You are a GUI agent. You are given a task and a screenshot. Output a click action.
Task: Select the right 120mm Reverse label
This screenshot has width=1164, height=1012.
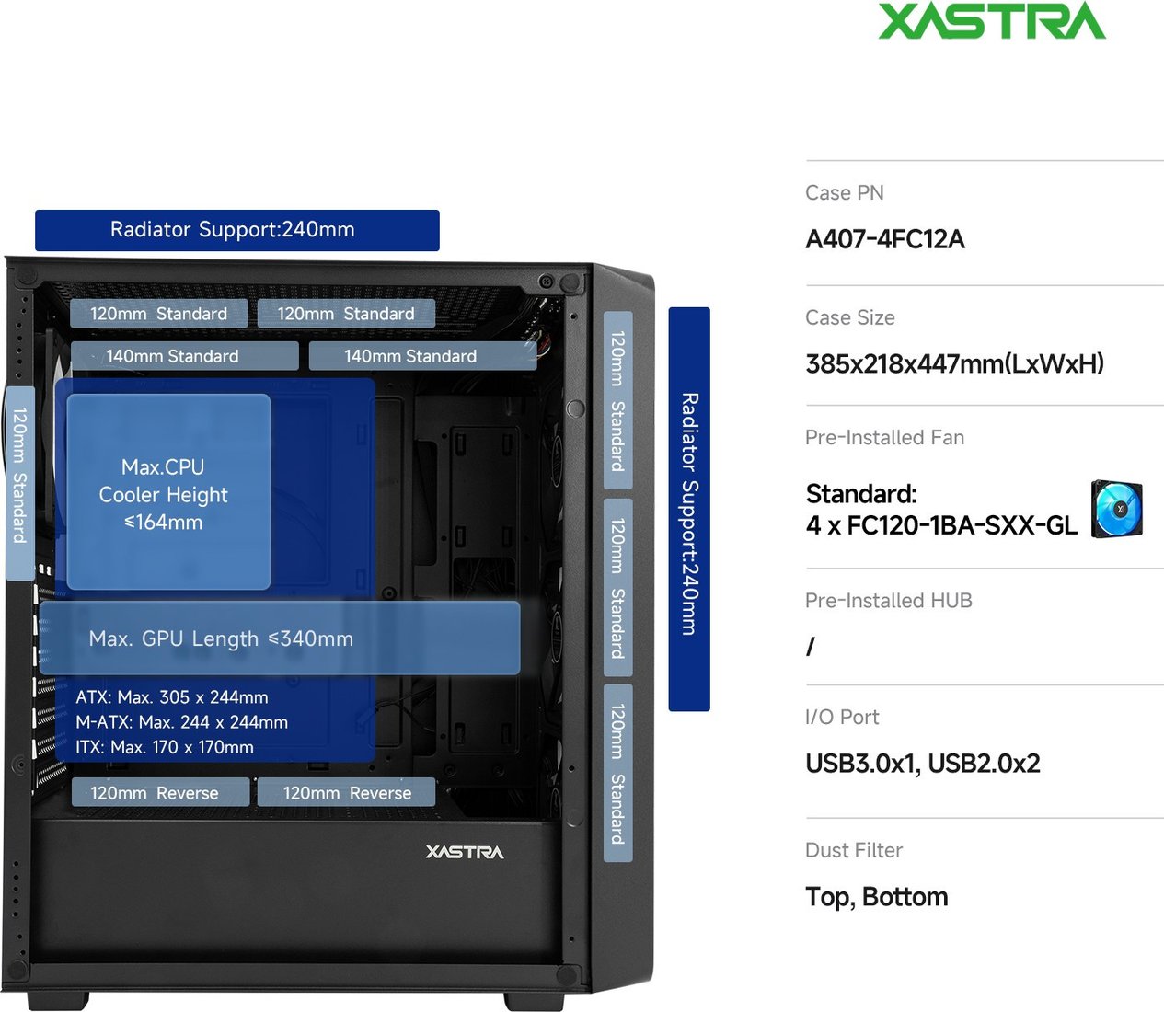pos(346,792)
